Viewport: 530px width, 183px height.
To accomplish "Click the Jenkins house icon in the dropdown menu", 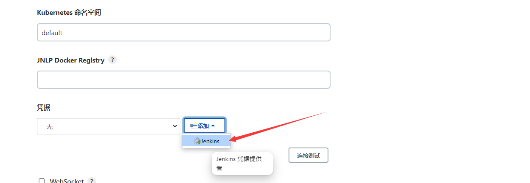I will point(197,141).
